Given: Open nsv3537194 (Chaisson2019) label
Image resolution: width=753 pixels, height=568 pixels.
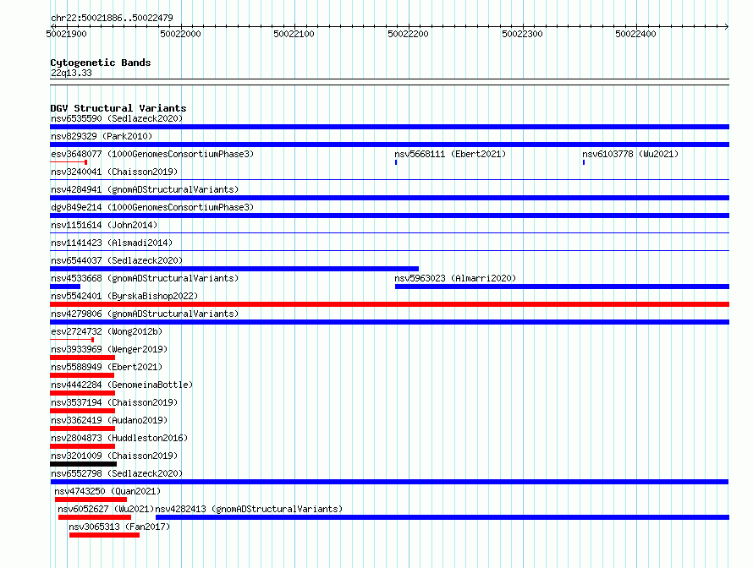Looking at the screenshot, I should tap(114, 402).
